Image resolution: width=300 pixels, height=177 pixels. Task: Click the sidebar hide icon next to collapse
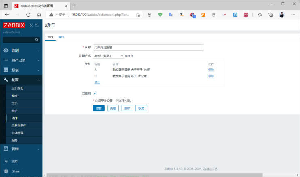click(37, 25)
